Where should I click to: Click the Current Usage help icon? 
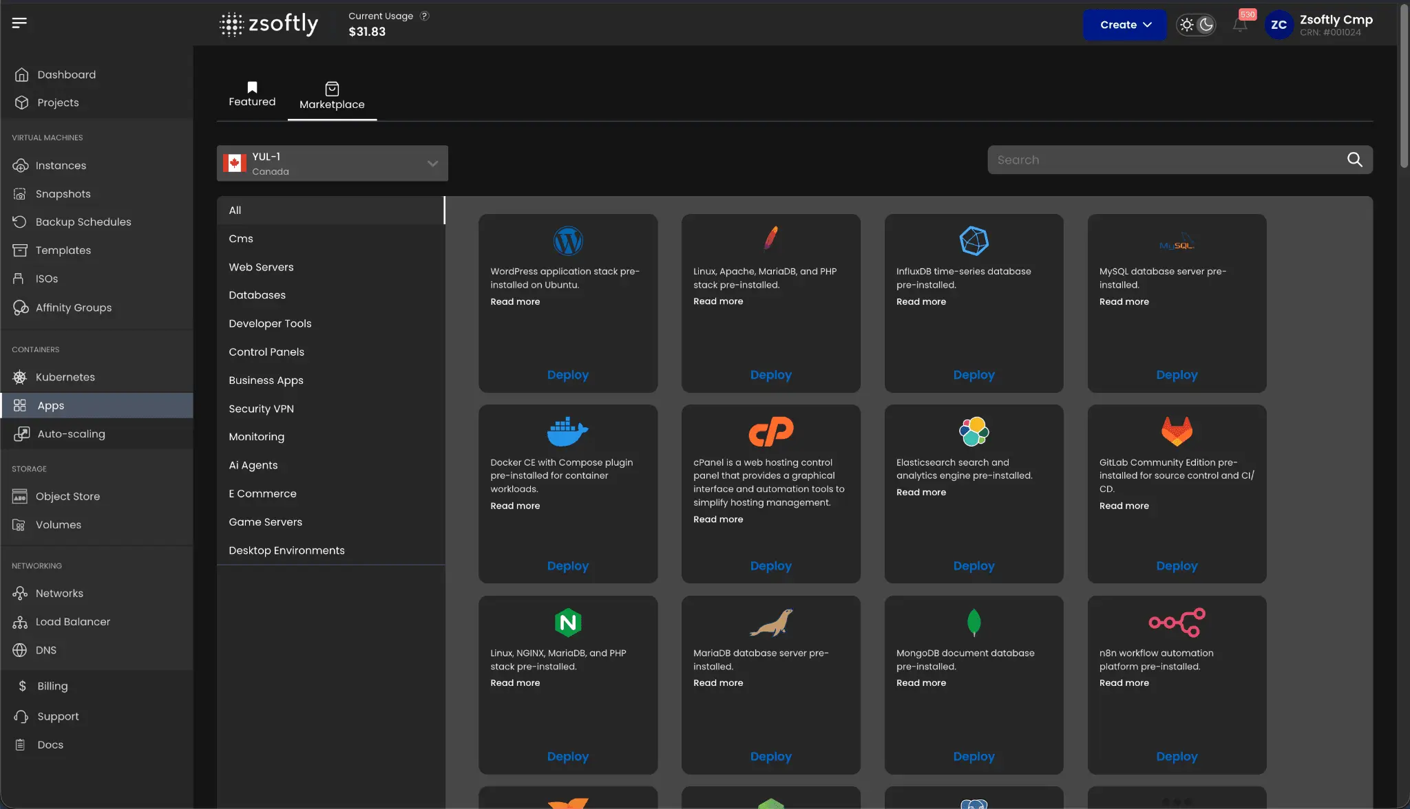pyautogui.click(x=425, y=16)
